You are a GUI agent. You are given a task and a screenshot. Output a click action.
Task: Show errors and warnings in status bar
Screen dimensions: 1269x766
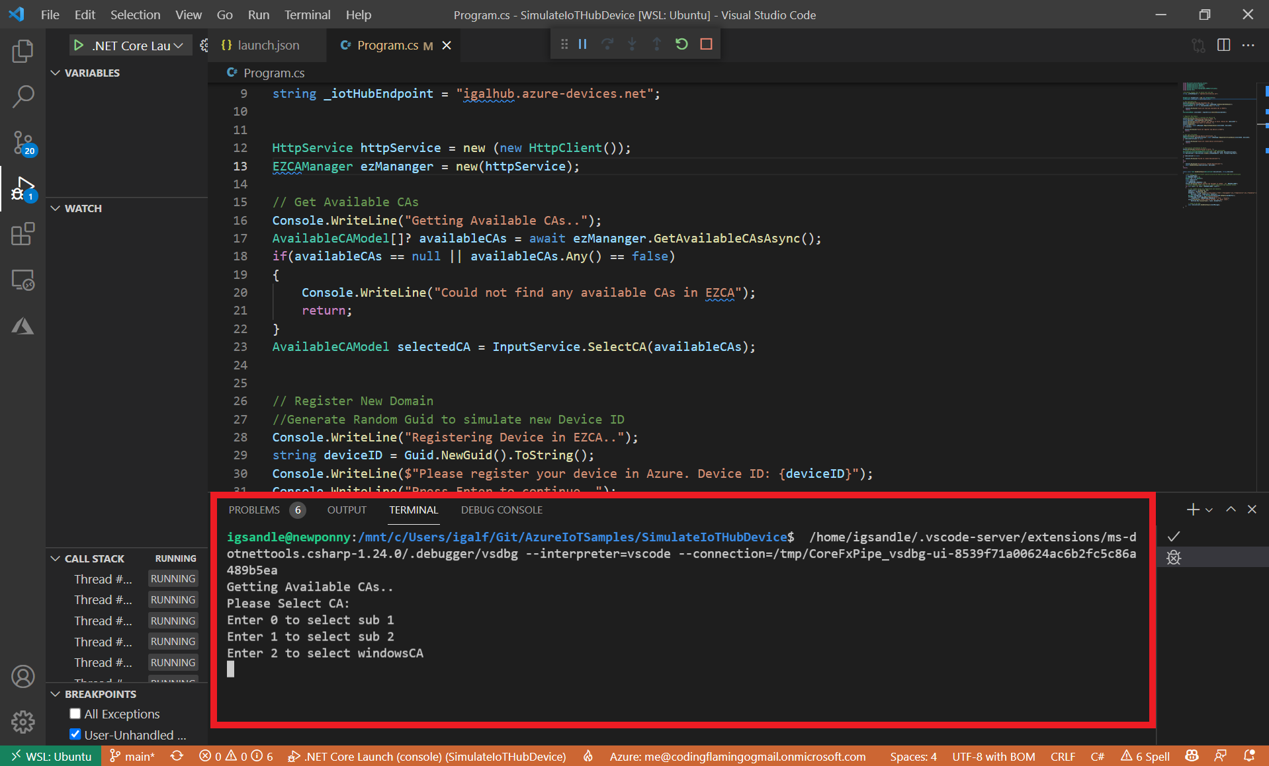[236, 756]
